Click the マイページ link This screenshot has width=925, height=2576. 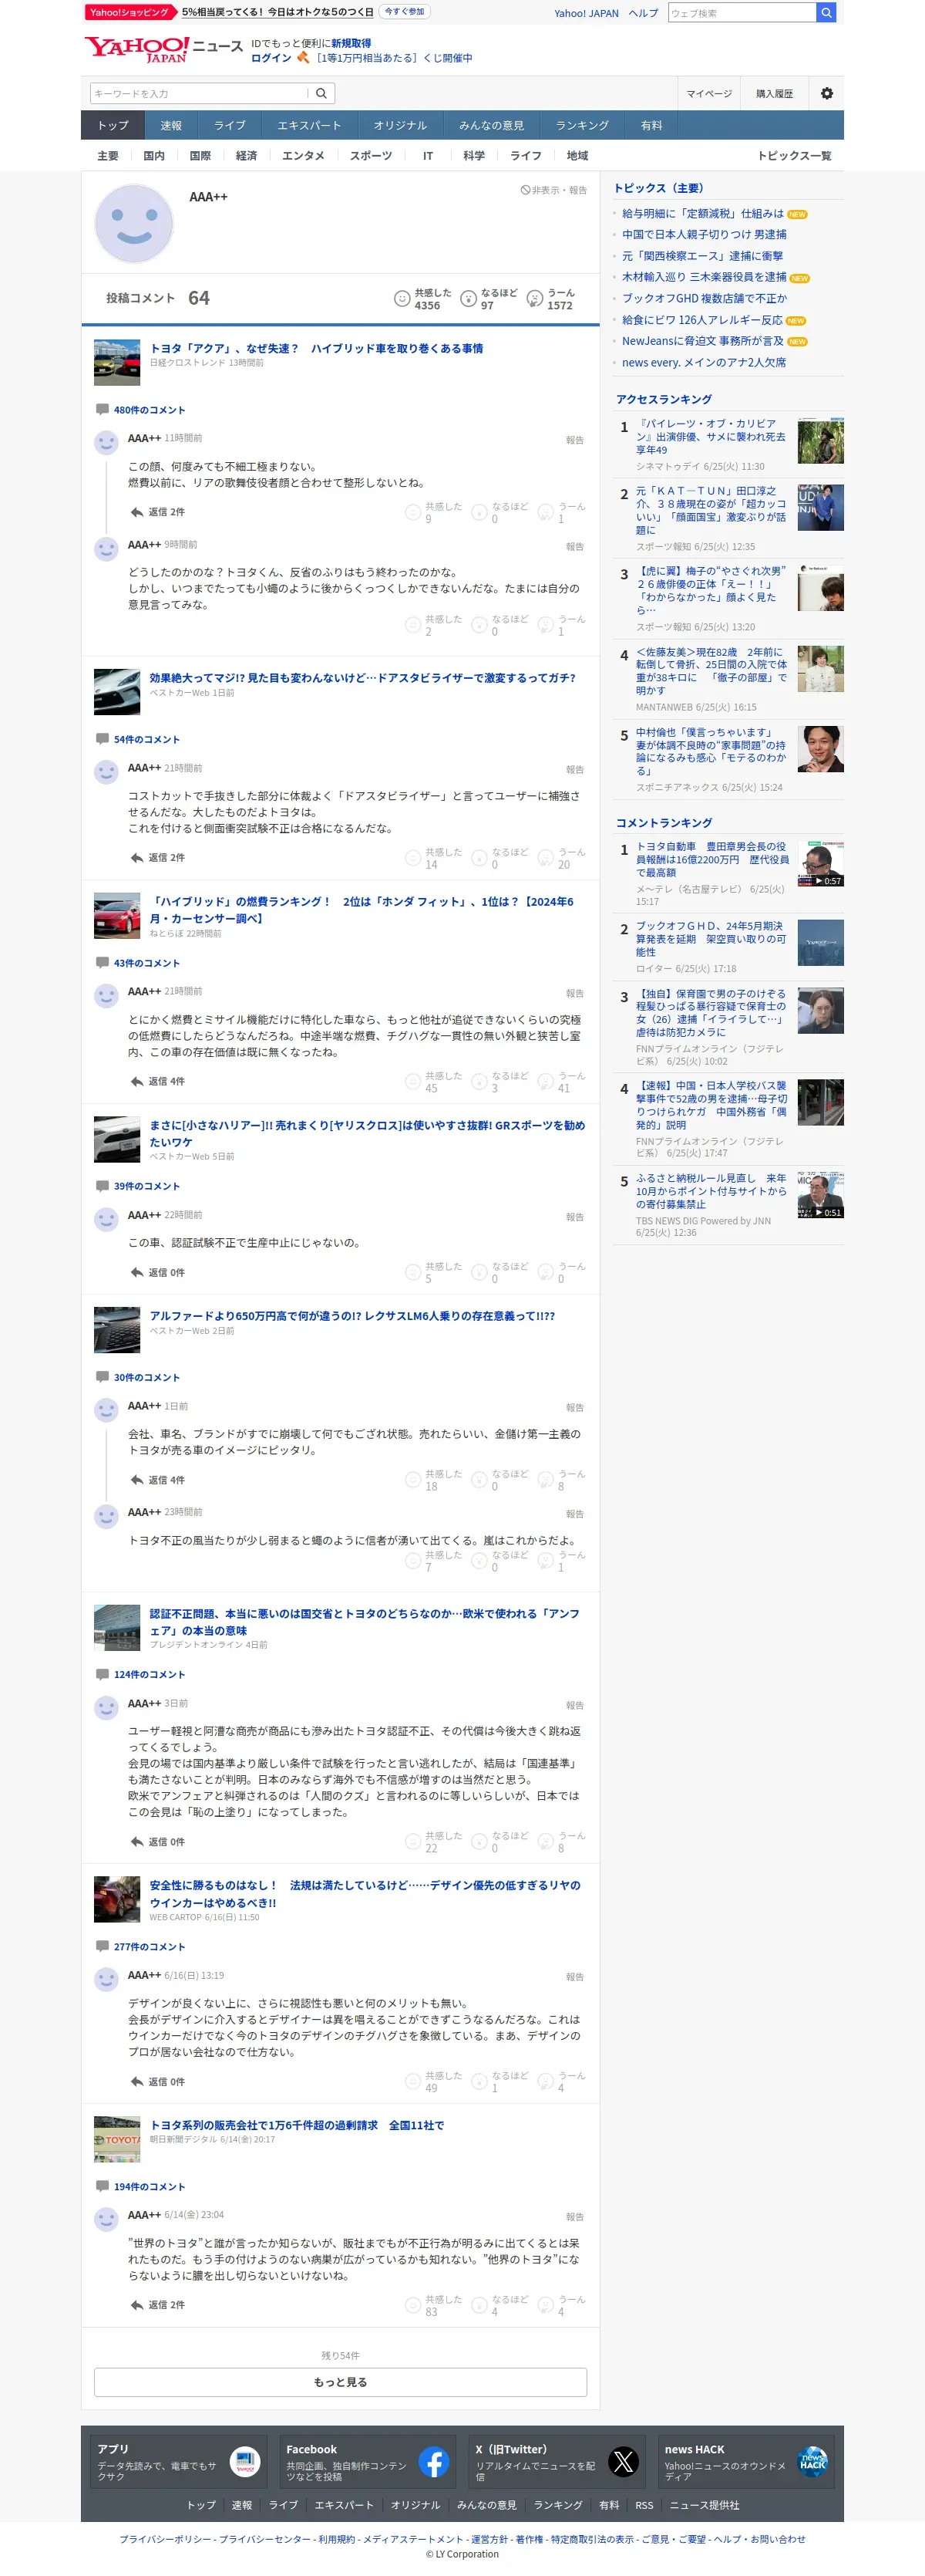pyautogui.click(x=708, y=94)
